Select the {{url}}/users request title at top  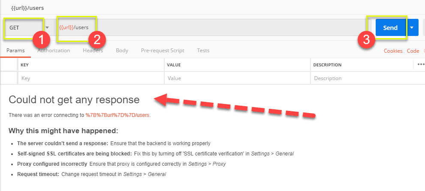tap(27, 8)
